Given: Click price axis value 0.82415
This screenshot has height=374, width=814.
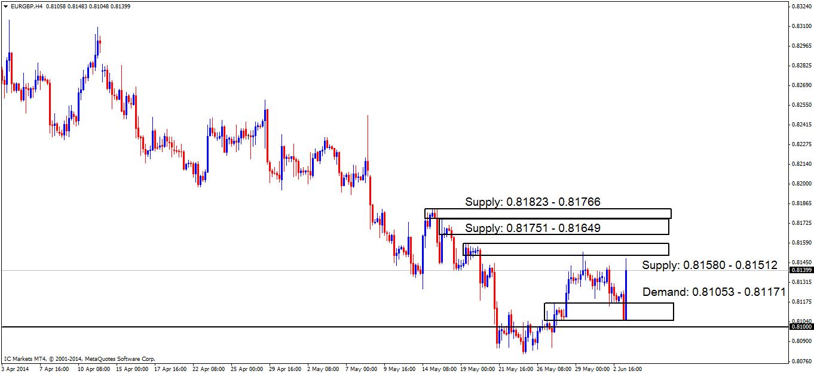Looking at the screenshot, I should click(801, 125).
